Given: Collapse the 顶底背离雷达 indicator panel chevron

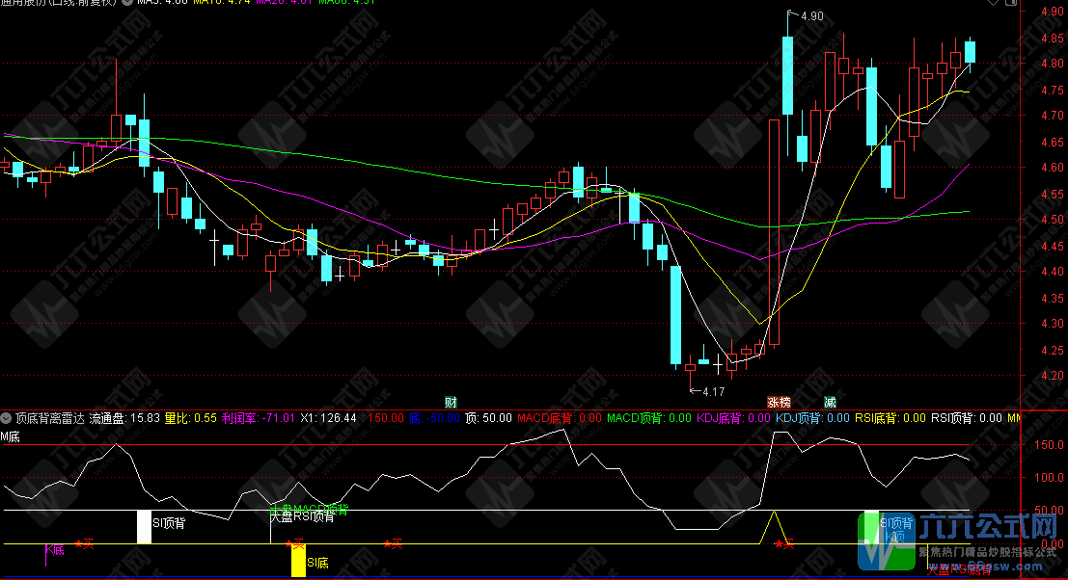Looking at the screenshot, I should pos(8,419).
